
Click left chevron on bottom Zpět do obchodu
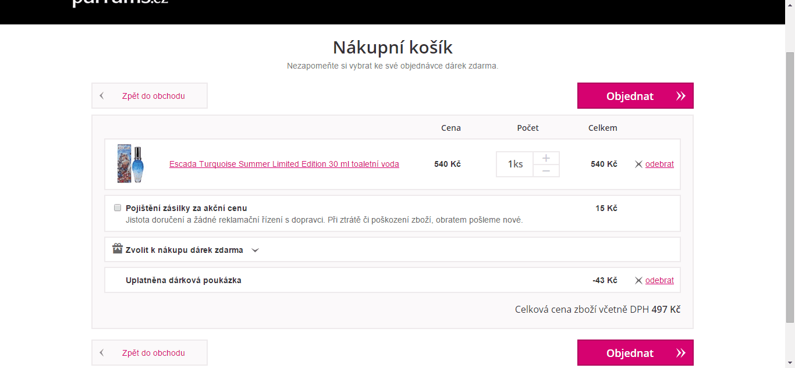tap(102, 353)
